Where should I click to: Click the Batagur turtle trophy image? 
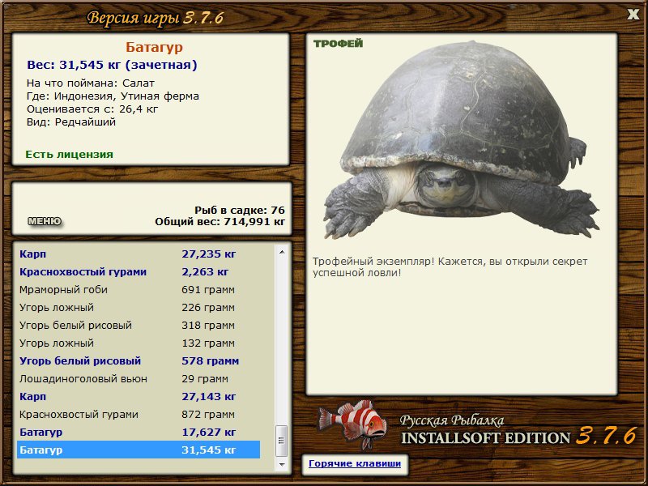[461, 139]
